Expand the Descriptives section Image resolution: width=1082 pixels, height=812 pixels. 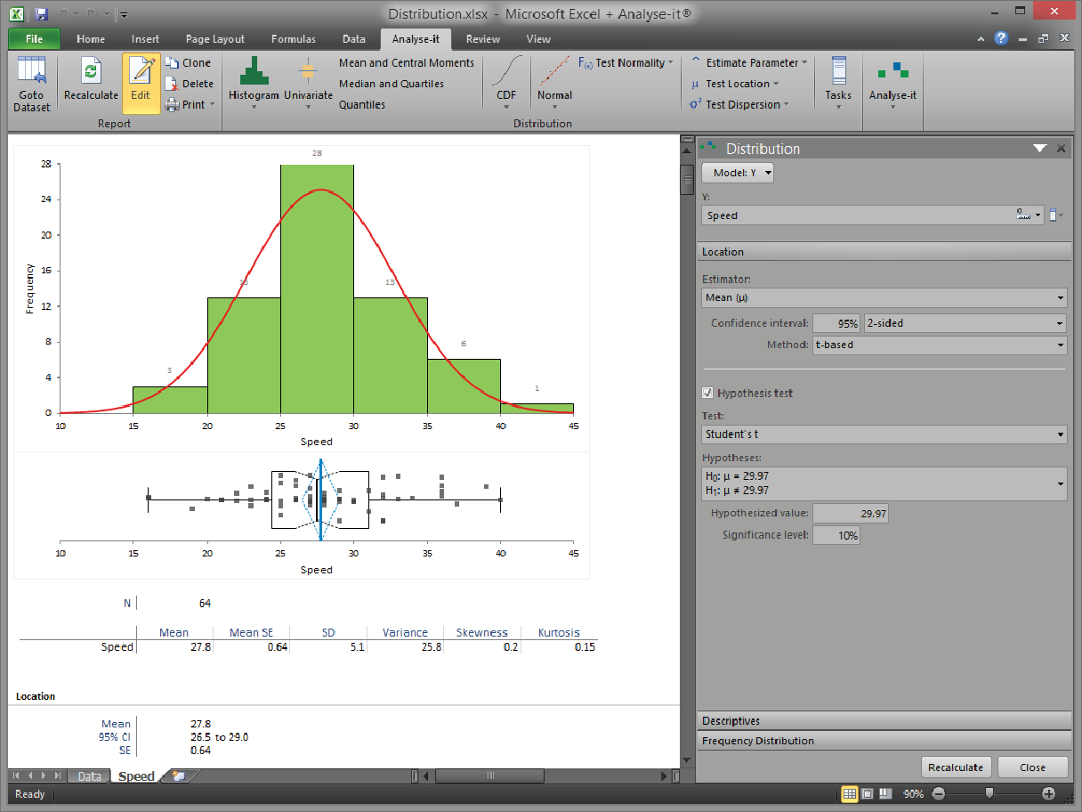click(884, 720)
